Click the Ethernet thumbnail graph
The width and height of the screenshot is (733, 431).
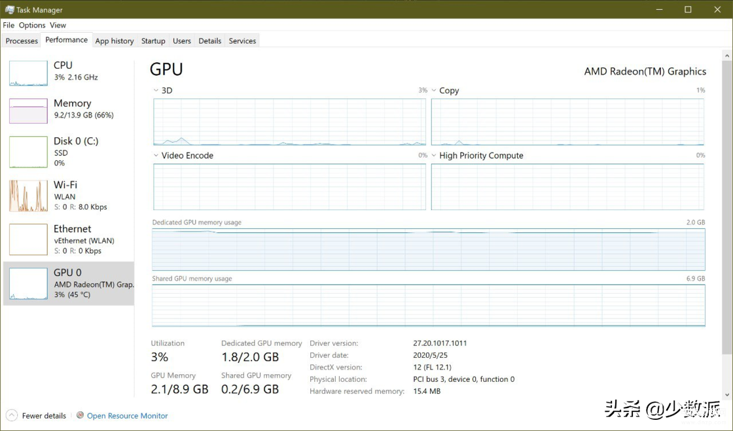tap(29, 239)
